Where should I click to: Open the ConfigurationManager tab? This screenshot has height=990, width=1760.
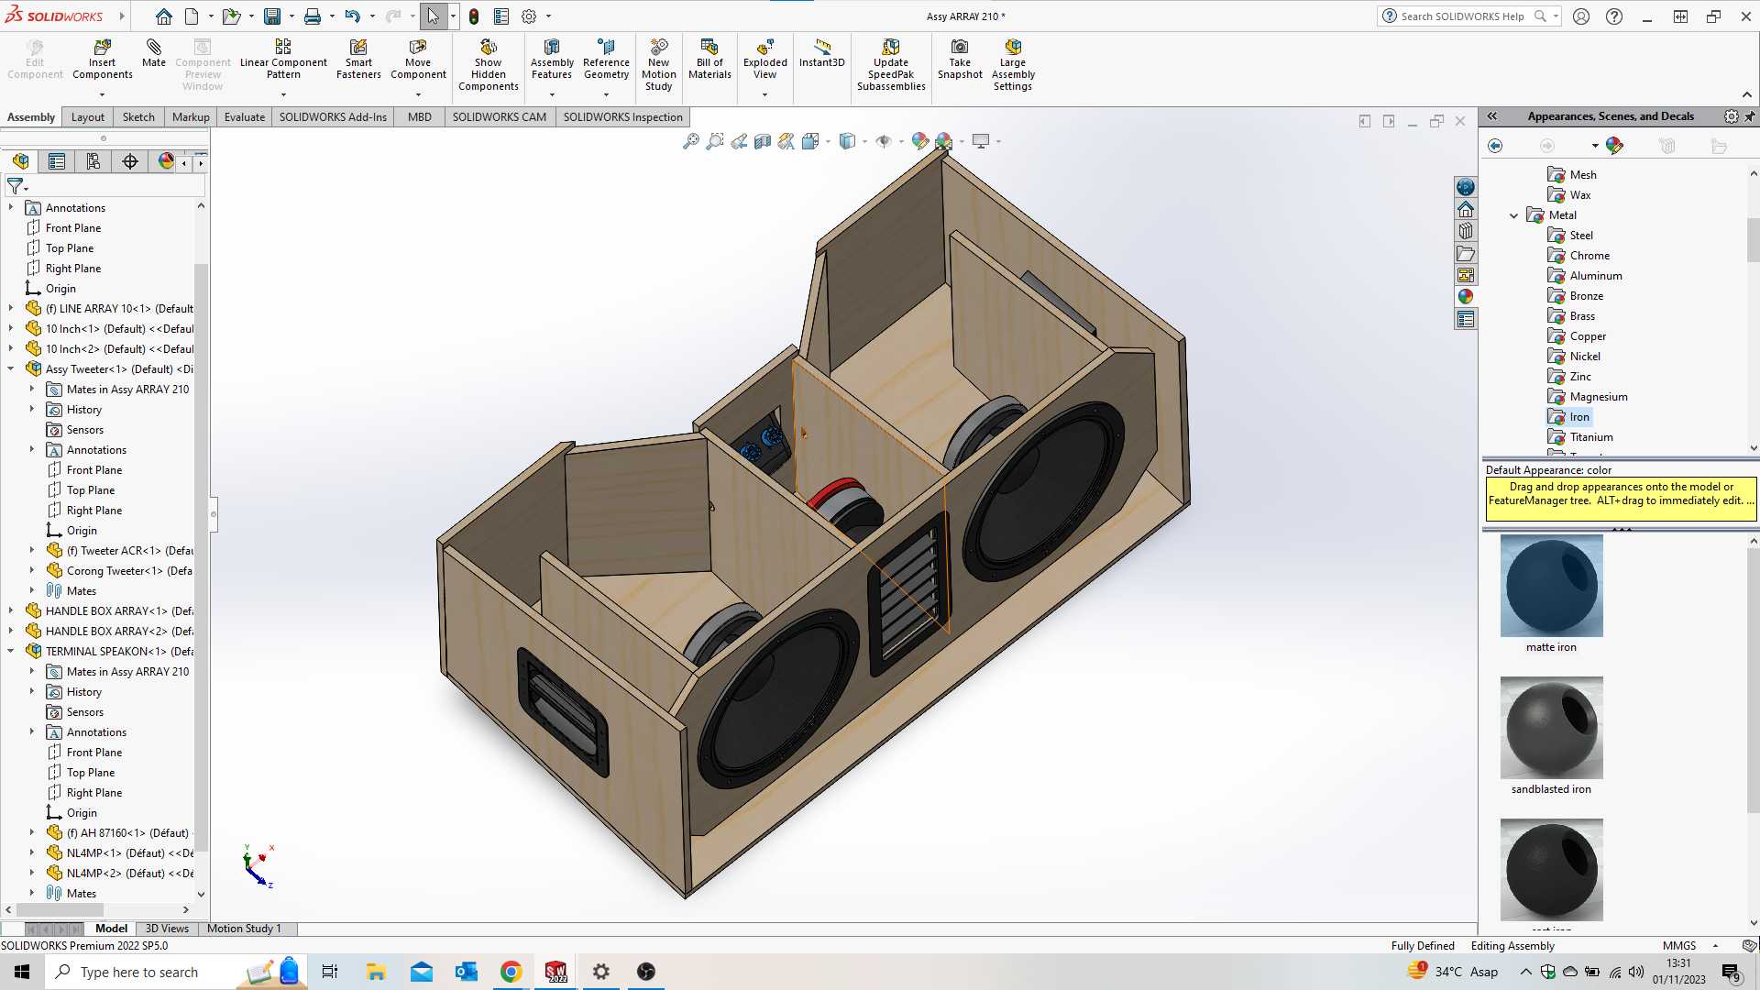point(93,161)
